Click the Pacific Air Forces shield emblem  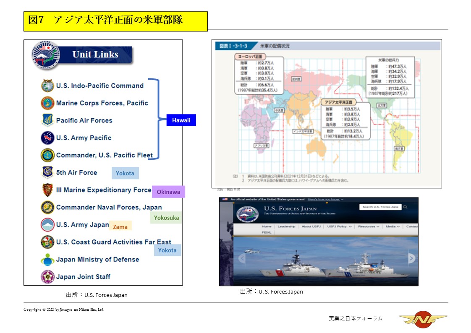coord(47,120)
